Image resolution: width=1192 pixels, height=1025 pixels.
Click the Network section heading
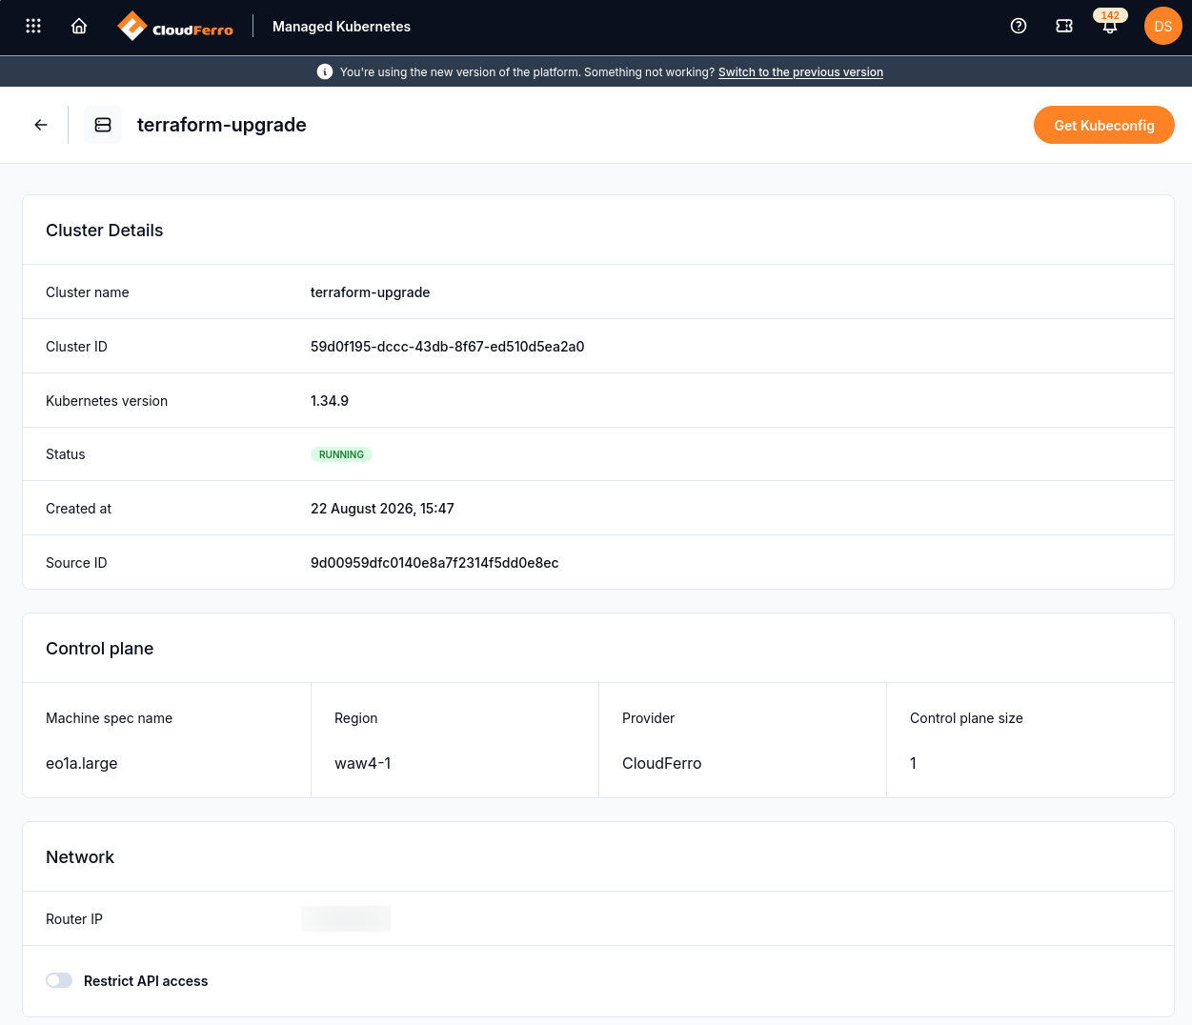[80, 857]
